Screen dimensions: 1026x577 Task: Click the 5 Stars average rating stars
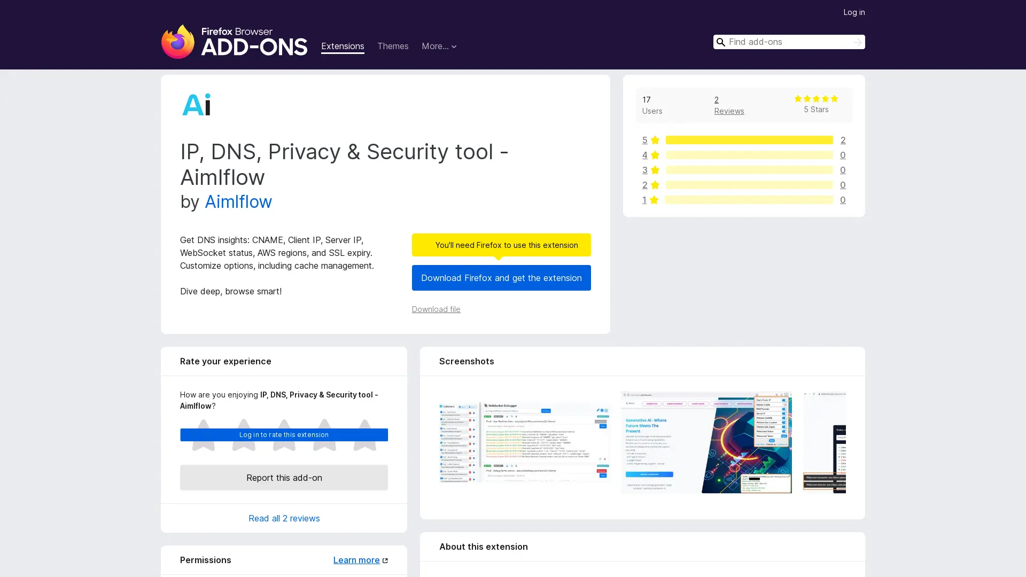tap(816, 99)
